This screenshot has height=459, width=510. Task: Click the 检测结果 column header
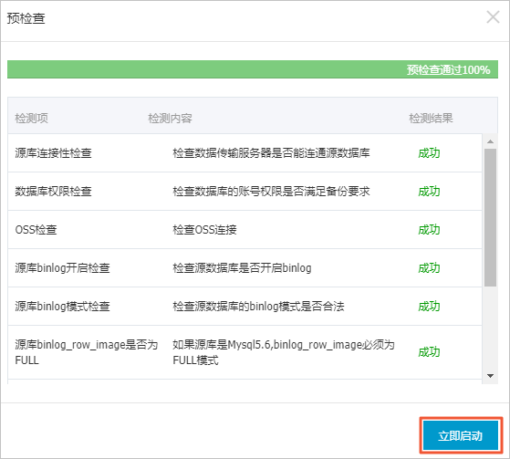click(431, 118)
